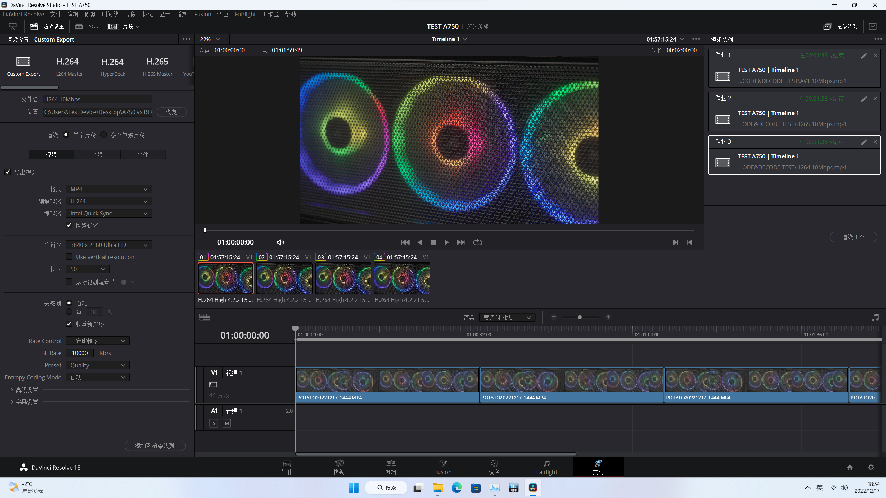Toggle 导出视频 checkbox on
This screenshot has height=498, width=886.
pyautogui.click(x=9, y=172)
